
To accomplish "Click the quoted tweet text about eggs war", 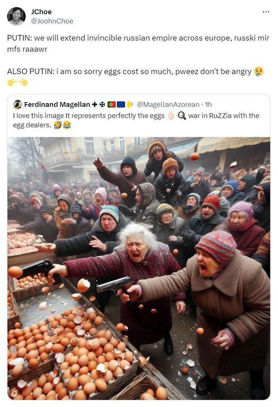I will coord(136,121).
